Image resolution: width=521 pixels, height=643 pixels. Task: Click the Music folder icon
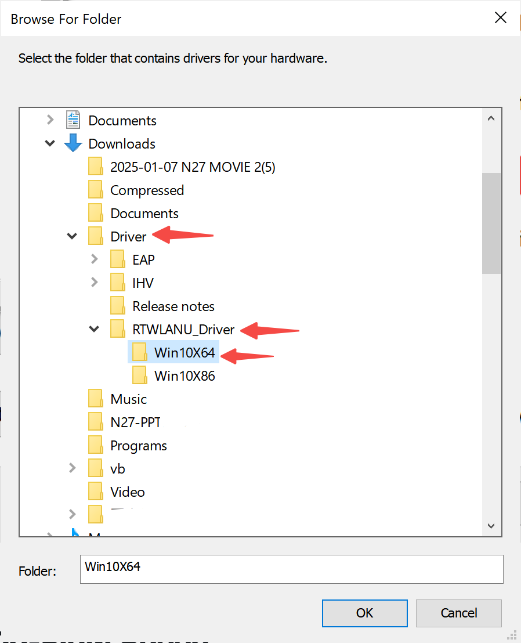click(x=96, y=399)
